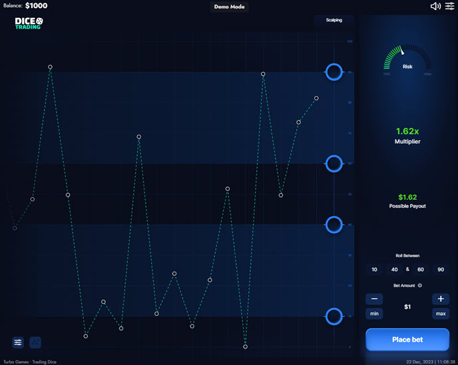
Task: Click the dice icon at bottom left
Action: pos(35,342)
